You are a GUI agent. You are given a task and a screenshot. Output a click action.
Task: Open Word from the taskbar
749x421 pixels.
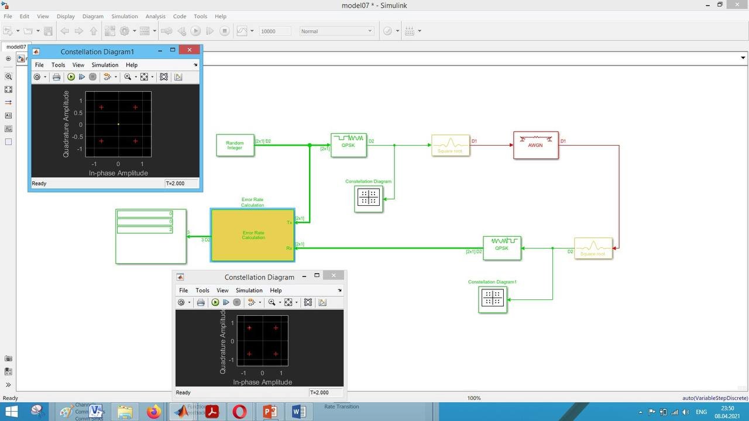298,412
